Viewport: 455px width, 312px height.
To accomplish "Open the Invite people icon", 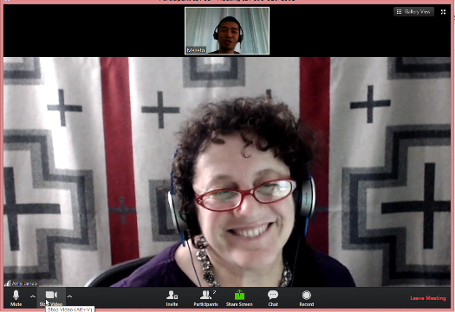I will 172,298.
